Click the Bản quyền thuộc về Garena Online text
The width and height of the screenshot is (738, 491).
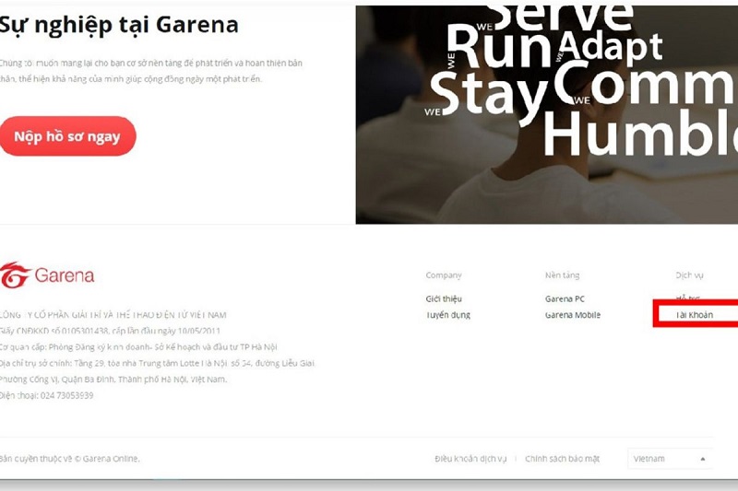point(70,459)
